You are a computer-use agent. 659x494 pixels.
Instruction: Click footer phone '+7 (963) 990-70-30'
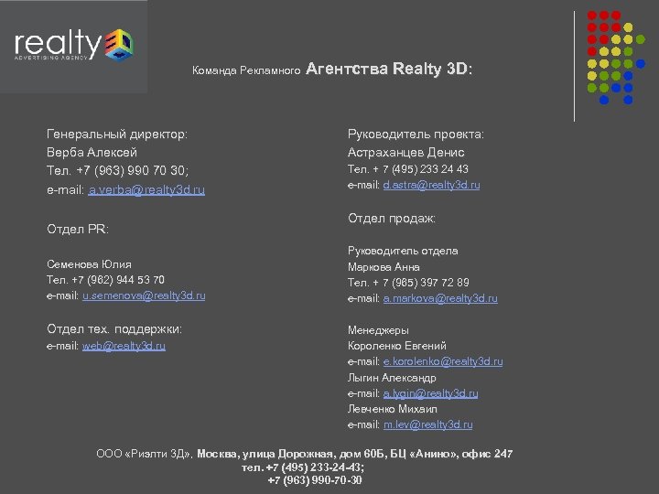click(314, 480)
